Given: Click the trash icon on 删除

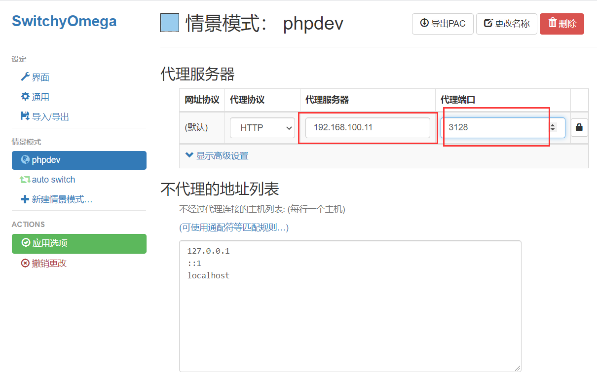Looking at the screenshot, I should pyautogui.click(x=553, y=23).
